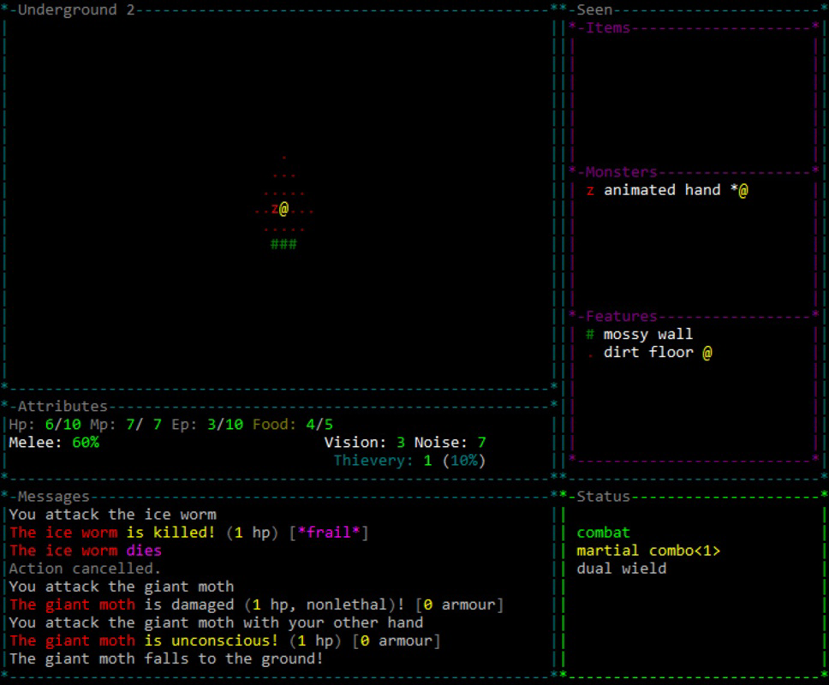
Task: Click the red z monster on the map
Action: tap(275, 209)
